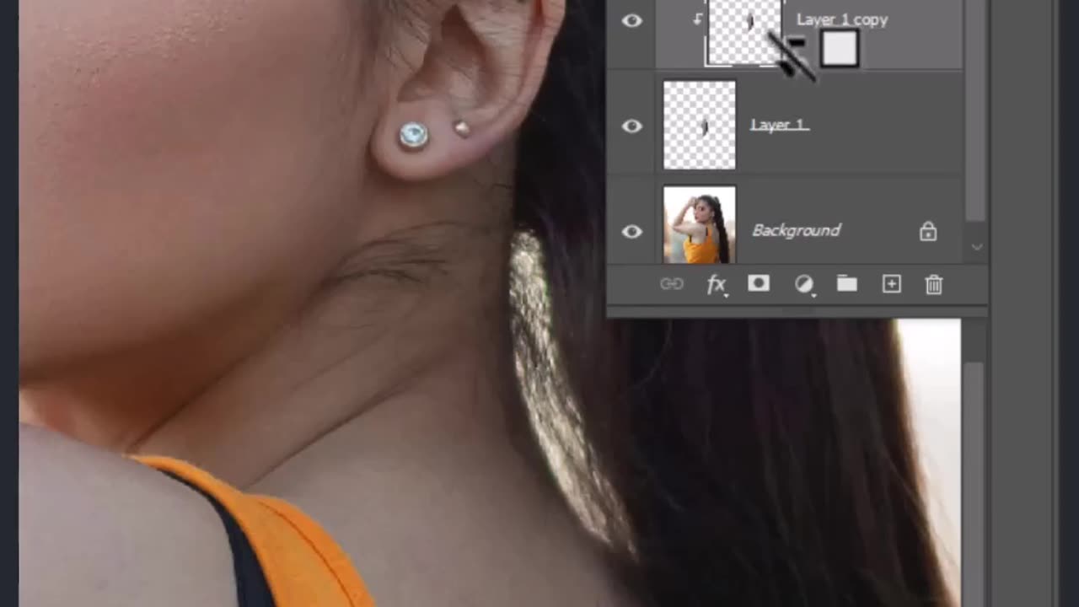Click the 'Layer 1' layer name

pos(780,125)
